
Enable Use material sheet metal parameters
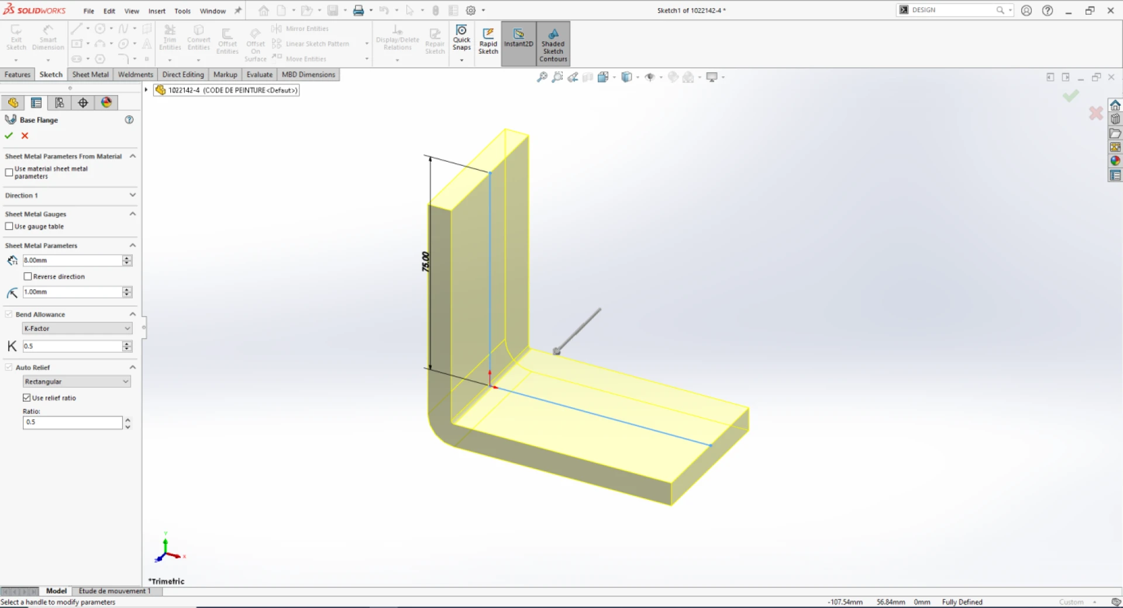click(x=9, y=172)
